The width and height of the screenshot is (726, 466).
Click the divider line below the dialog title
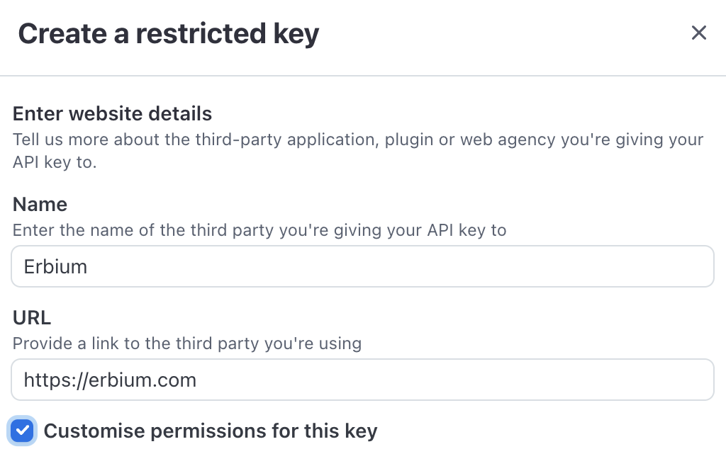pyautogui.click(x=363, y=76)
